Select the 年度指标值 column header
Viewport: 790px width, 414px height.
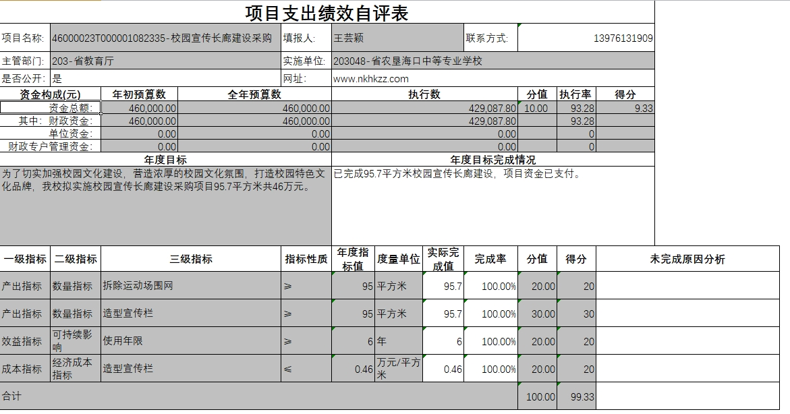click(354, 259)
